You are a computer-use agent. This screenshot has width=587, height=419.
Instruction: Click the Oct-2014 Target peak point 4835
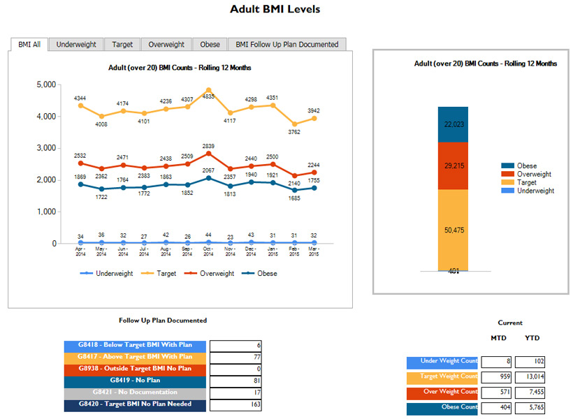pyautogui.click(x=208, y=91)
